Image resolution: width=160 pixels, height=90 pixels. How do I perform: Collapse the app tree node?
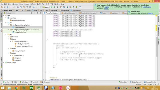point(3,15)
